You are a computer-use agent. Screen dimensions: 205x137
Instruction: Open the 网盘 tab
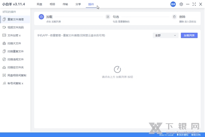click(x=39, y=4)
